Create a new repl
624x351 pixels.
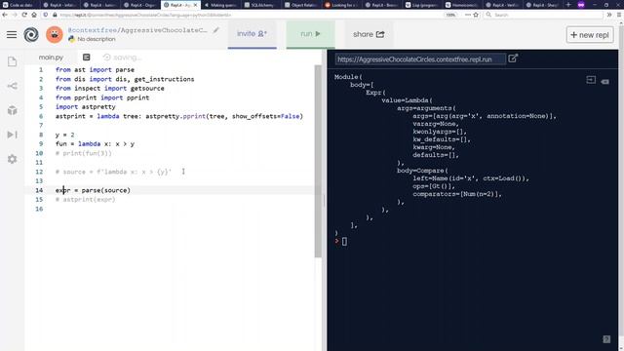(589, 35)
